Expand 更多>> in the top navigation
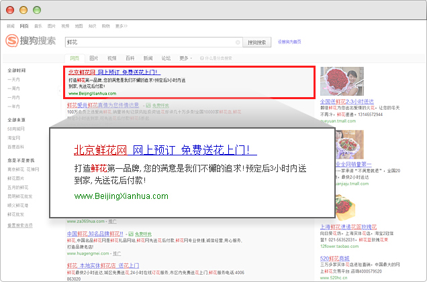427x282 pixels. point(121,25)
